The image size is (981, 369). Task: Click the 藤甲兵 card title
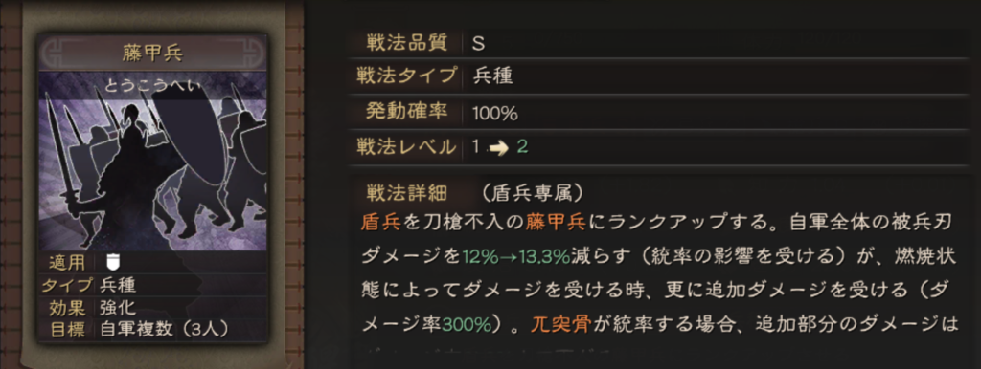[x=152, y=54]
